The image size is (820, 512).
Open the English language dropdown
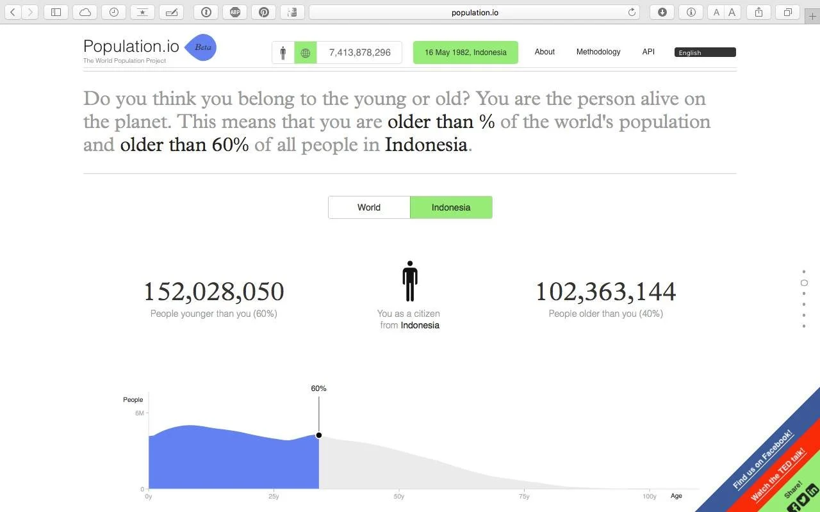click(x=705, y=52)
